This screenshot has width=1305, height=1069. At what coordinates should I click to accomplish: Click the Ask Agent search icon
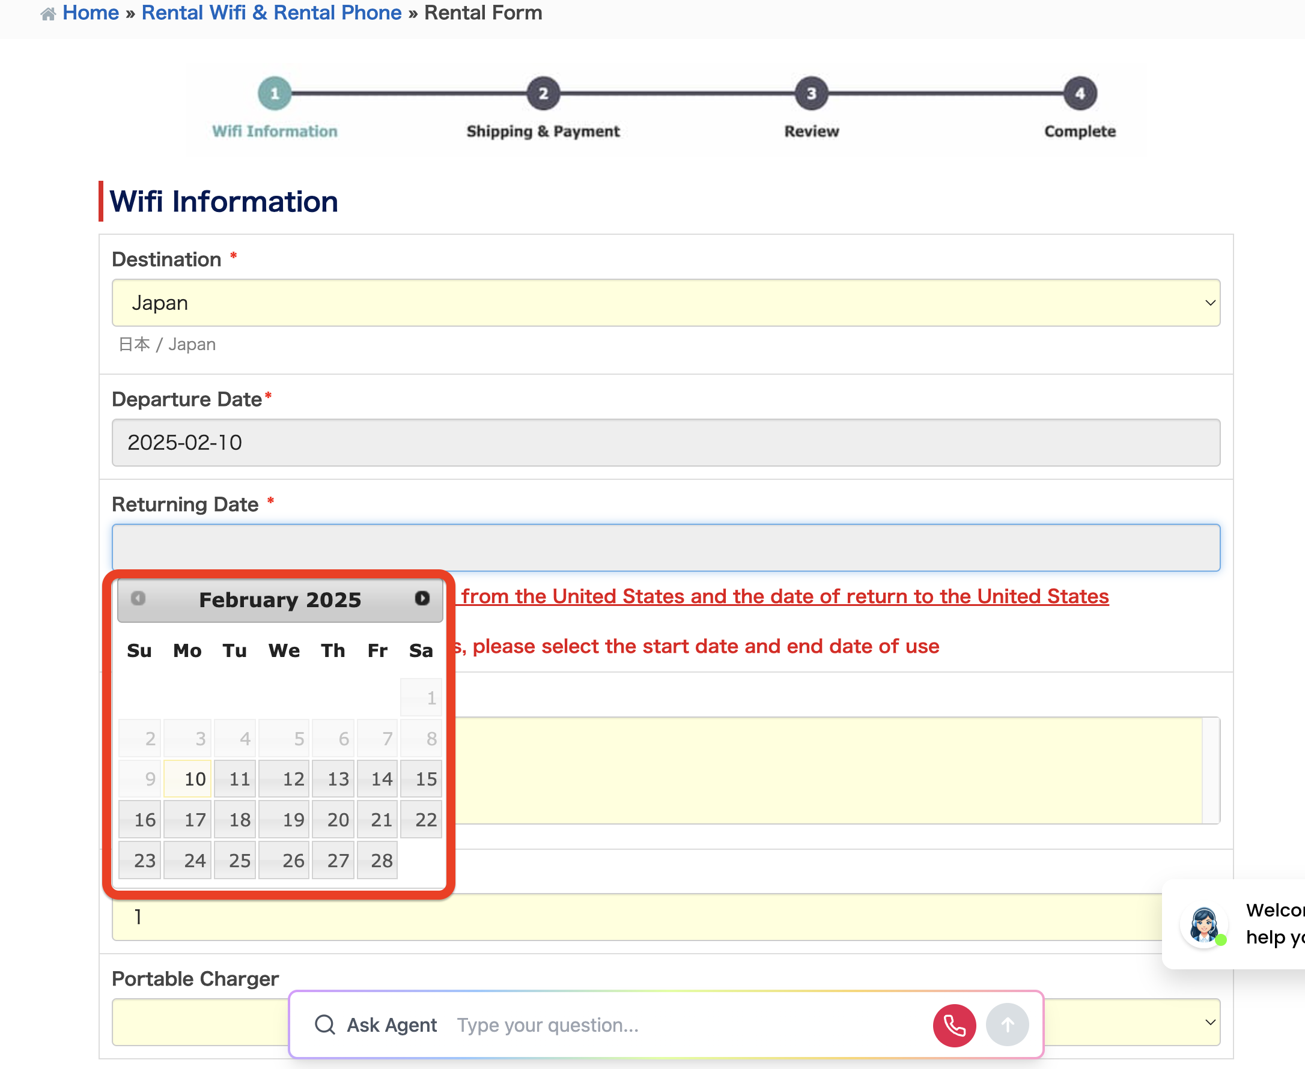coord(324,1025)
